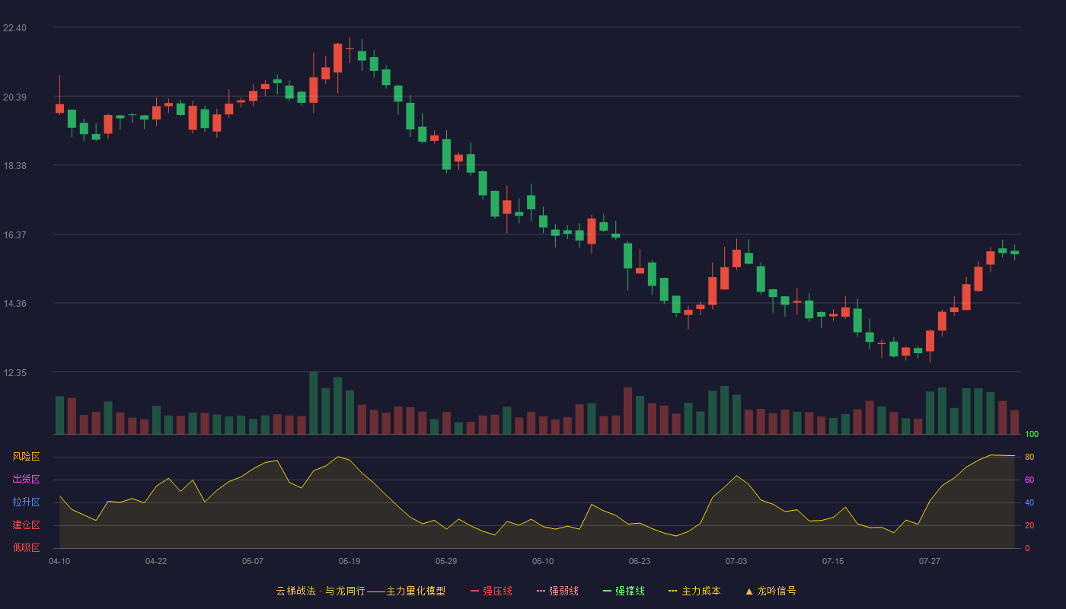Click the indicator scale value 20
Viewport: 1066px width, 609px height.
(x=1029, y=525)
